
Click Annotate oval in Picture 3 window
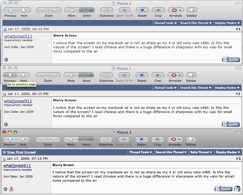173,139
